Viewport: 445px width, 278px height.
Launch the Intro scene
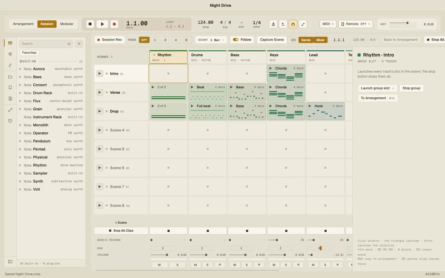coord(100,74)
